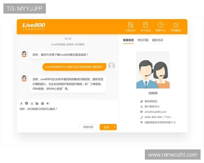Viewport: 204px width, 163px height.
Task: Switch to the 常见问题 tab
Action: (x=143, y=40)
